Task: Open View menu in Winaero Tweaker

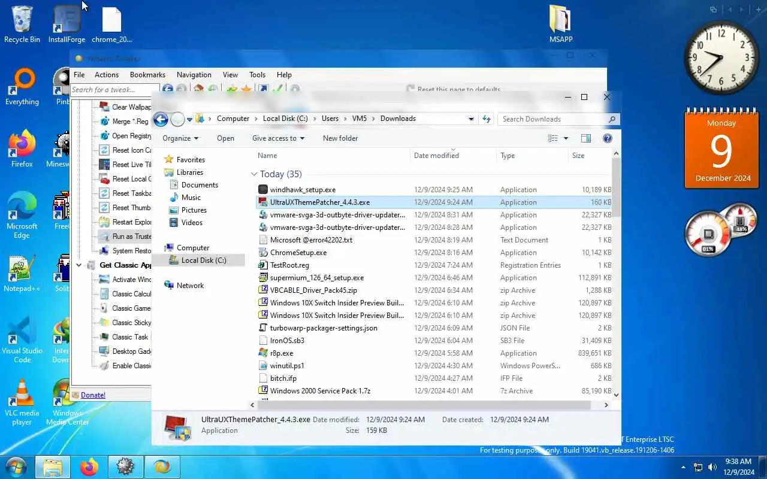Action: (x=230, y=75)
